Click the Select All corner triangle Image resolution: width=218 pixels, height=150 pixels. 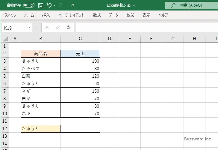[x=5, y=39]
